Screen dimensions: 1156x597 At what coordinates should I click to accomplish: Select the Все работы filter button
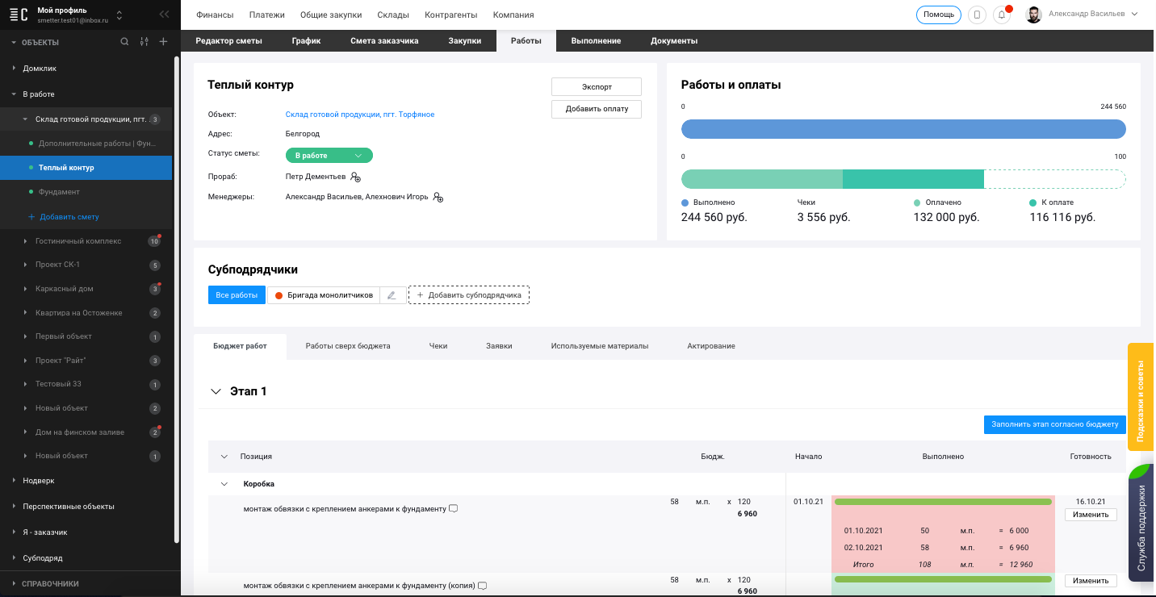(237, 295)
